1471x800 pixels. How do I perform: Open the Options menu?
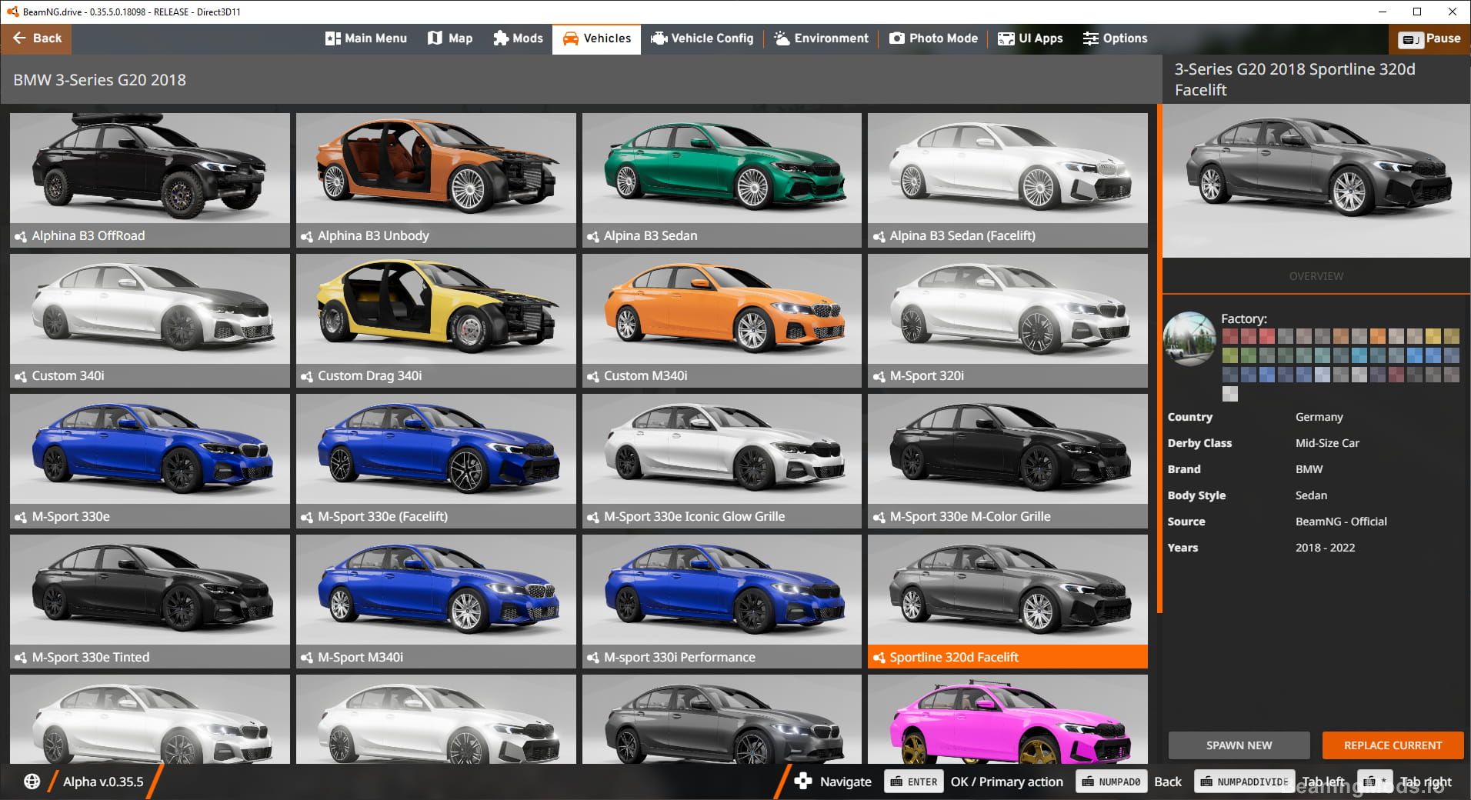coord(1115,38)
